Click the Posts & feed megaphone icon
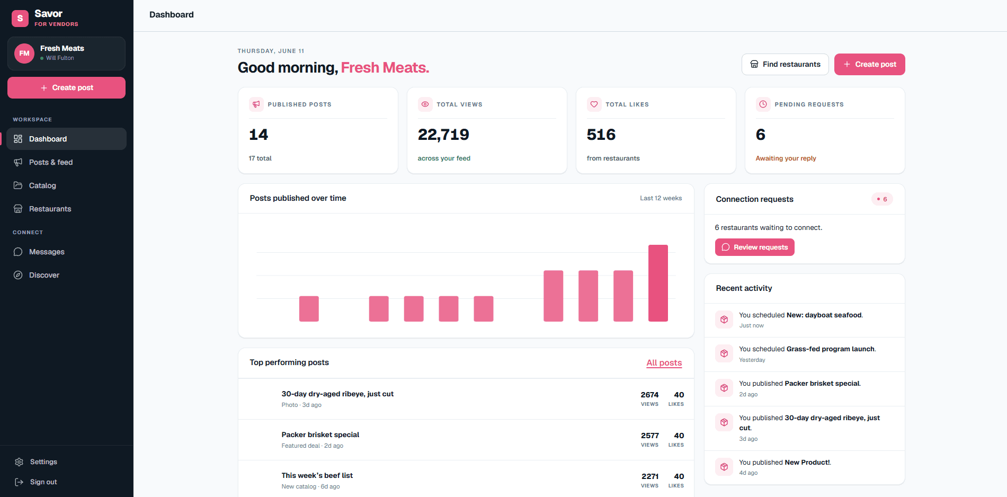1007x497 pixels. [x=18, y=162]
